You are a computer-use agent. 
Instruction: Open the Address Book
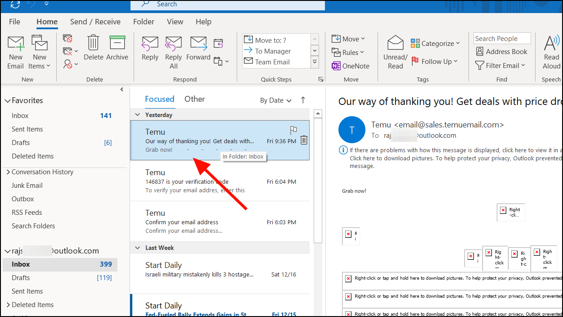pos(501,52)
